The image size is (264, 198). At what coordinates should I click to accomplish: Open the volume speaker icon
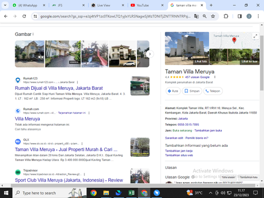coord(223,193)
